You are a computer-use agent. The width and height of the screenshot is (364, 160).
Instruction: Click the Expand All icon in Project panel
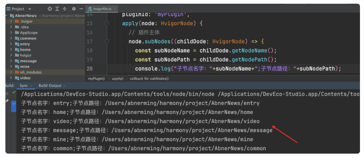point(57,9)
